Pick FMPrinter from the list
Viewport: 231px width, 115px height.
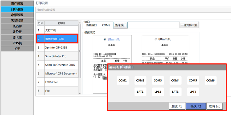pos(57,82)
